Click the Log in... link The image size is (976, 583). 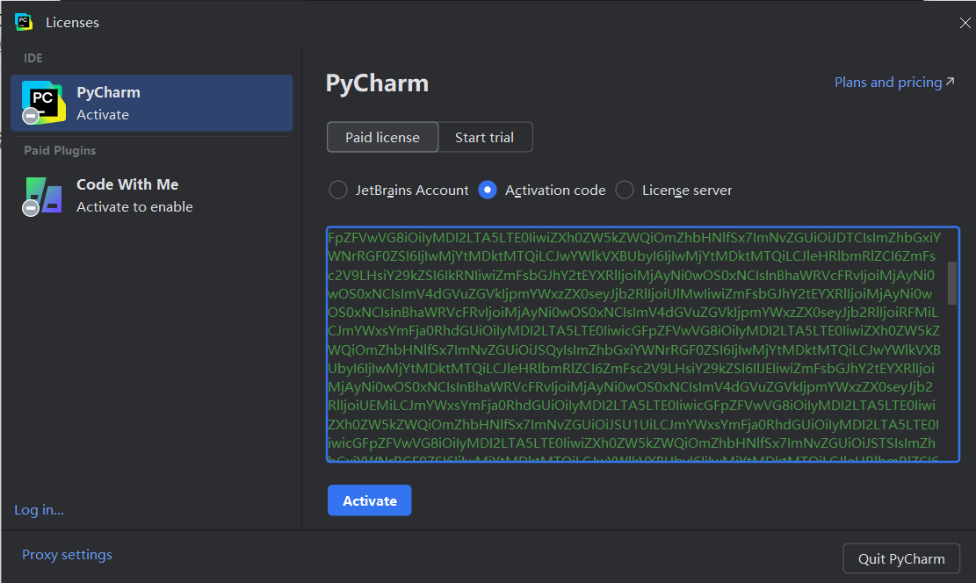pos(40,509)
